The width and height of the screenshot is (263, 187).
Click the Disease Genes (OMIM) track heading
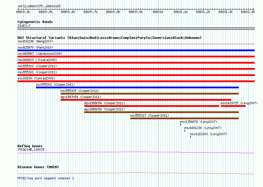coord(38,167)
